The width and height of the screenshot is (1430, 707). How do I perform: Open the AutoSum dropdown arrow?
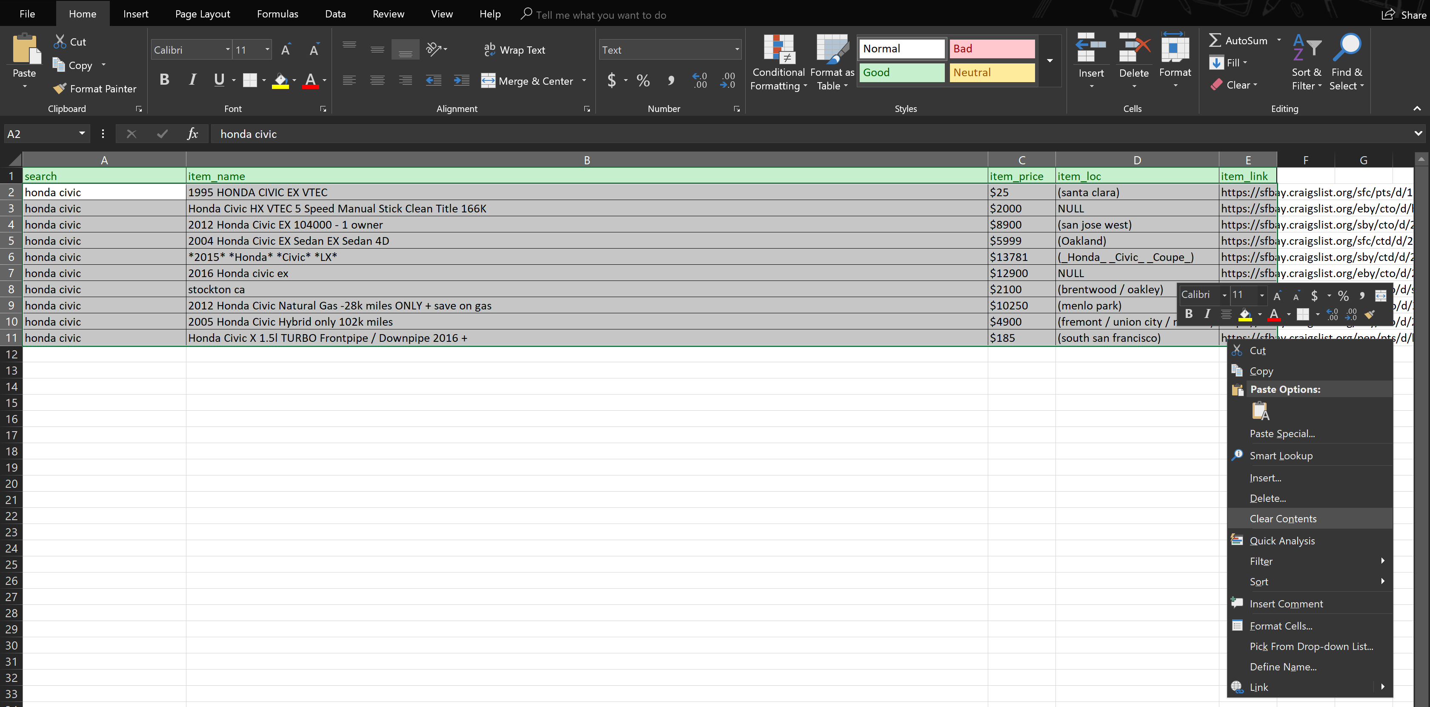[1278, 40]
